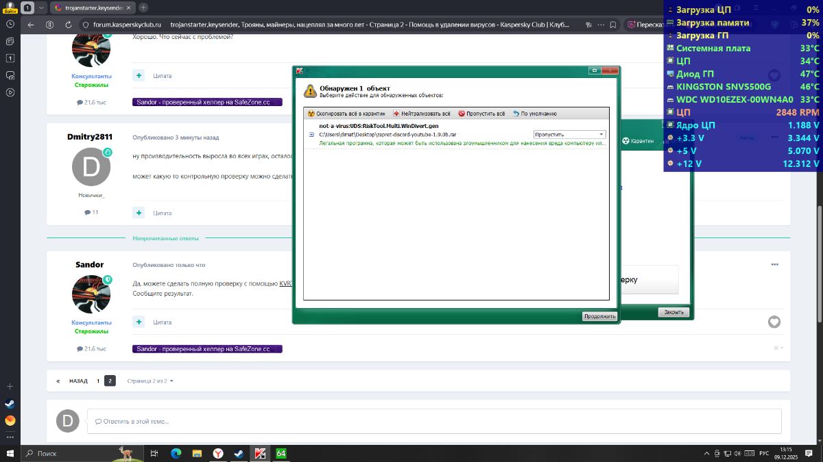Image resolution: width=823 pixels, height=462 pixels.
Task: Open the new tab plus button
Action: coord(143,8)
